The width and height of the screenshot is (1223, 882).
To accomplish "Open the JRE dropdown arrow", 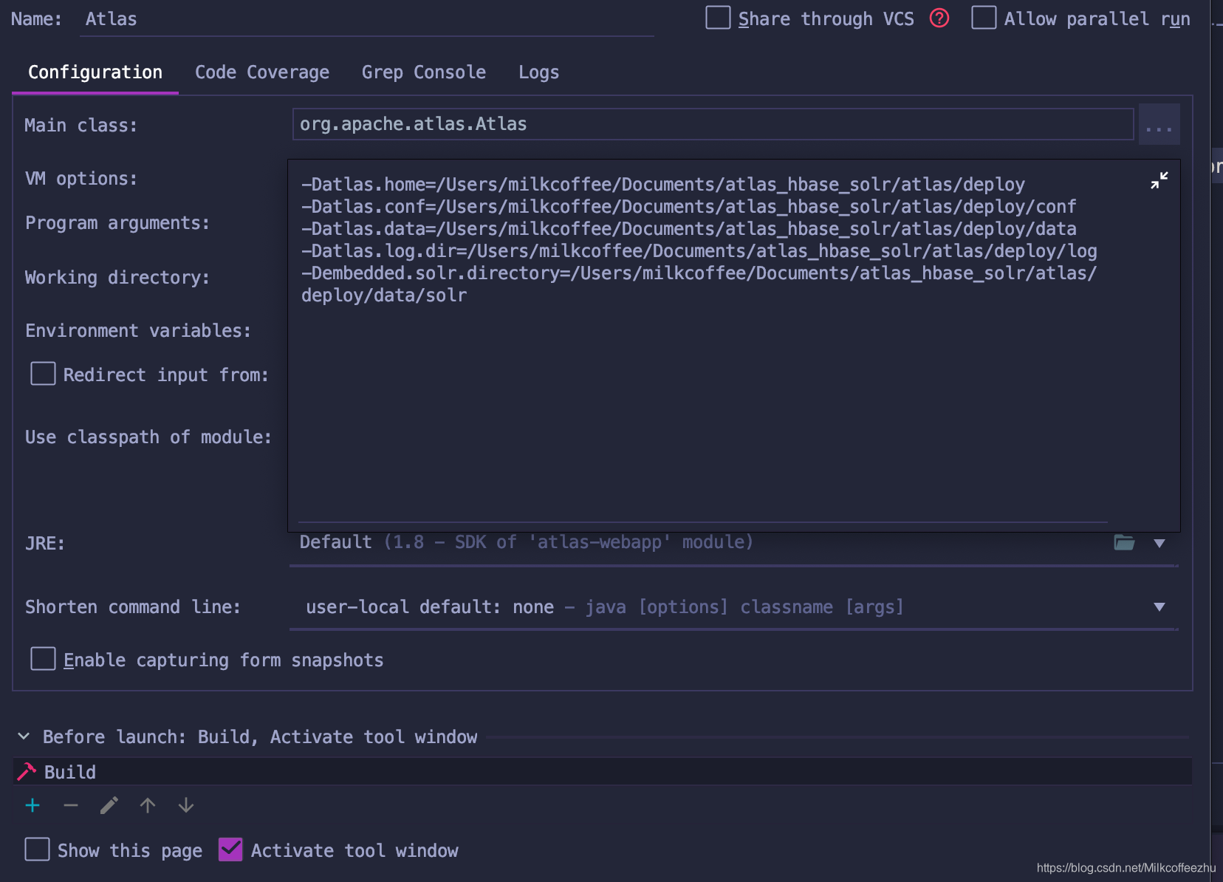I will 1159,544.
